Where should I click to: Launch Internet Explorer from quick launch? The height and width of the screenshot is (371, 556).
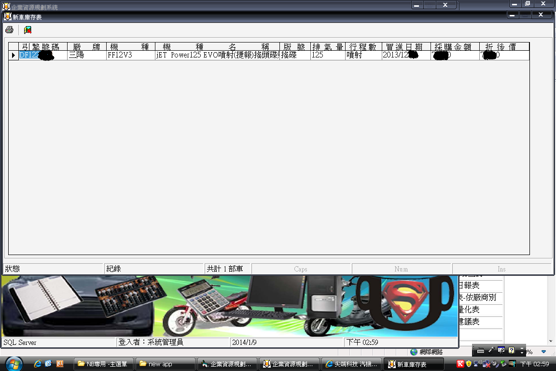[38, 364]
